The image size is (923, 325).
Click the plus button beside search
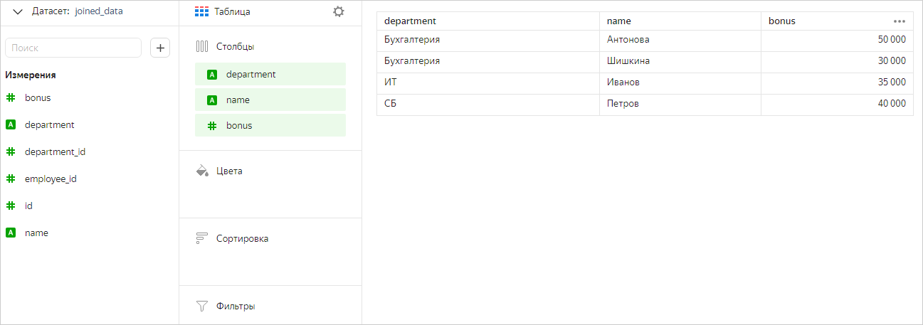point(161,48)
